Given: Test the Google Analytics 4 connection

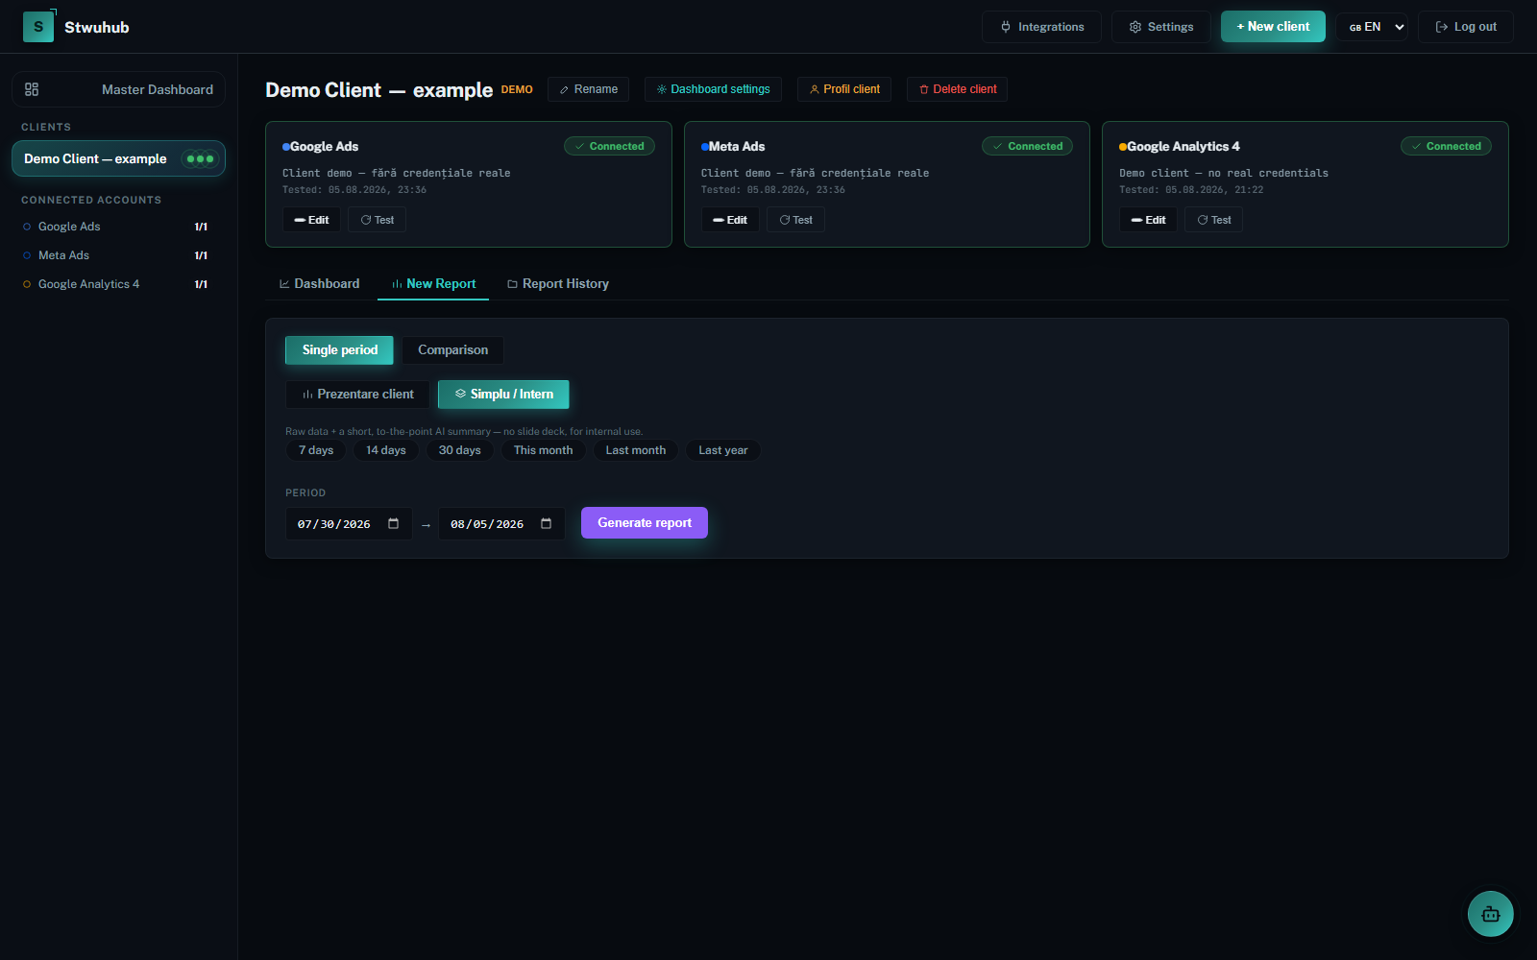Looking at the screenshot, I should point(1213,220).
